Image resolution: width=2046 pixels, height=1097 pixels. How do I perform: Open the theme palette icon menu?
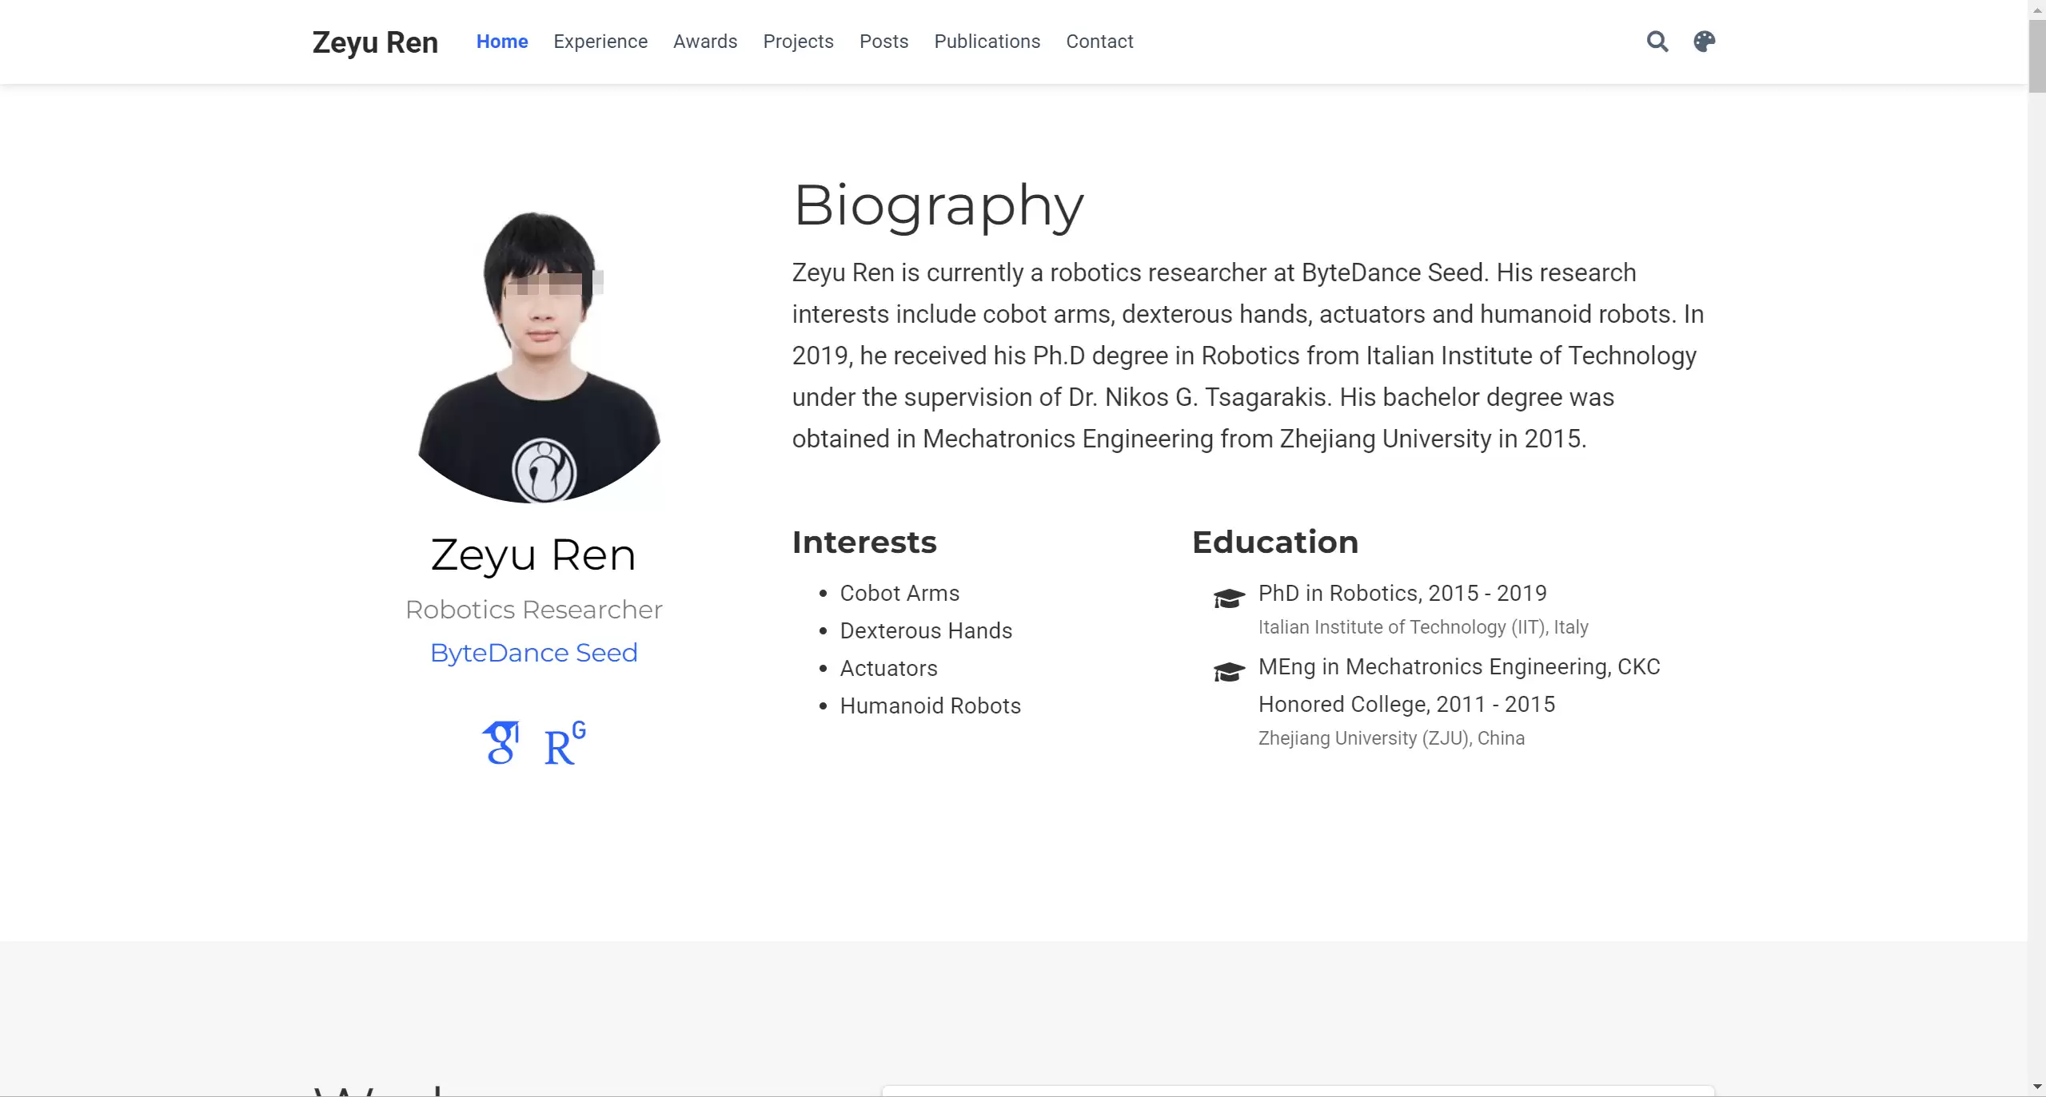tap(1704, 42)
